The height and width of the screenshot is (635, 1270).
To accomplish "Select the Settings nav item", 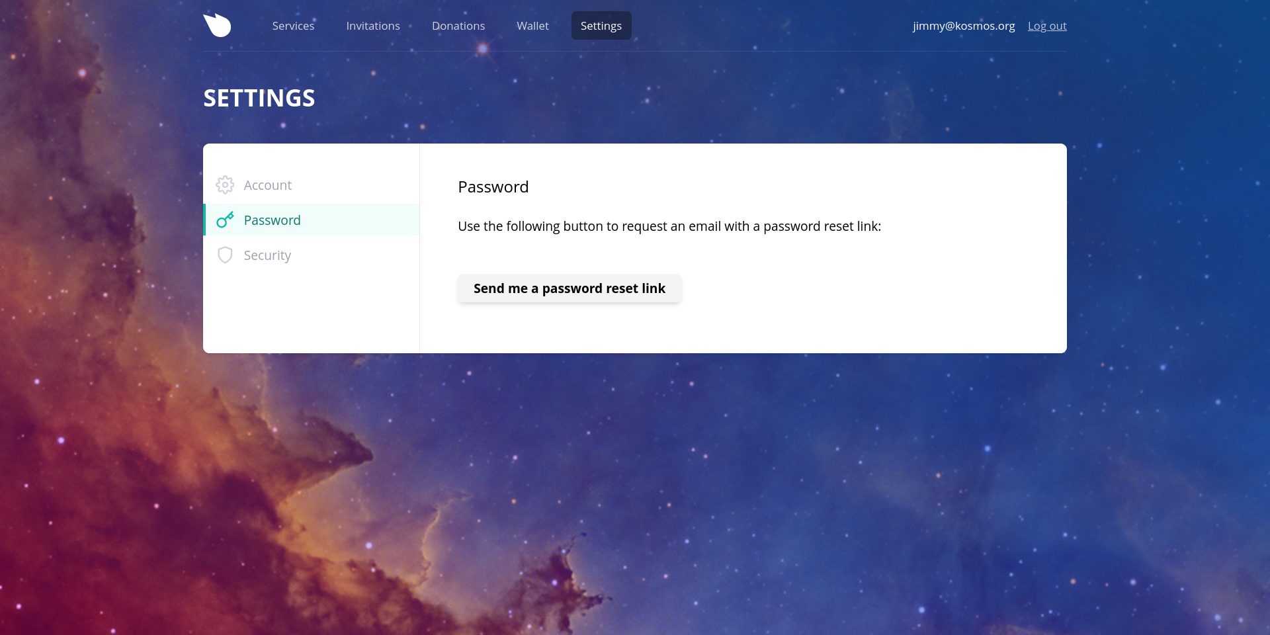I will coord(601,26).
